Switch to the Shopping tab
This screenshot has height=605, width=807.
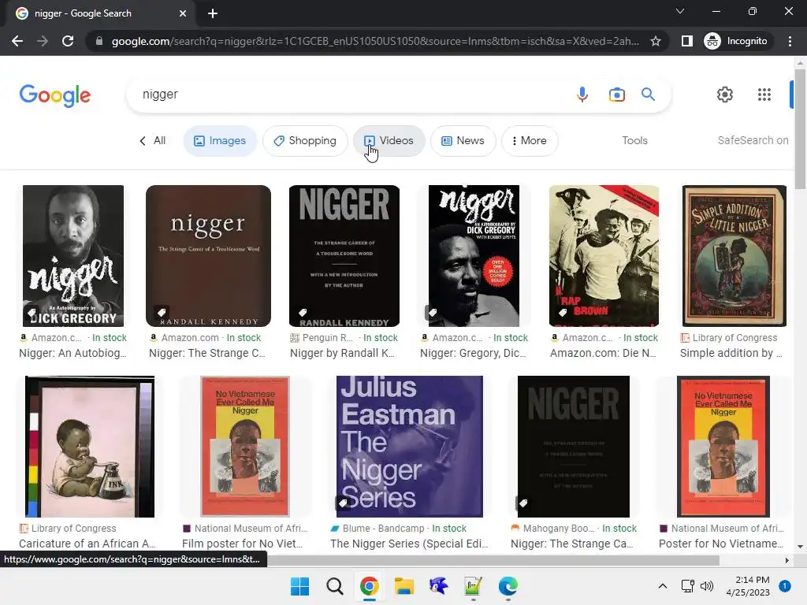[x=305, y=141]
